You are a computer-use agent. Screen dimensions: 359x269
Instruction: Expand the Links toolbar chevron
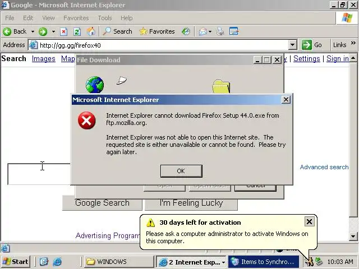[353, 43]
